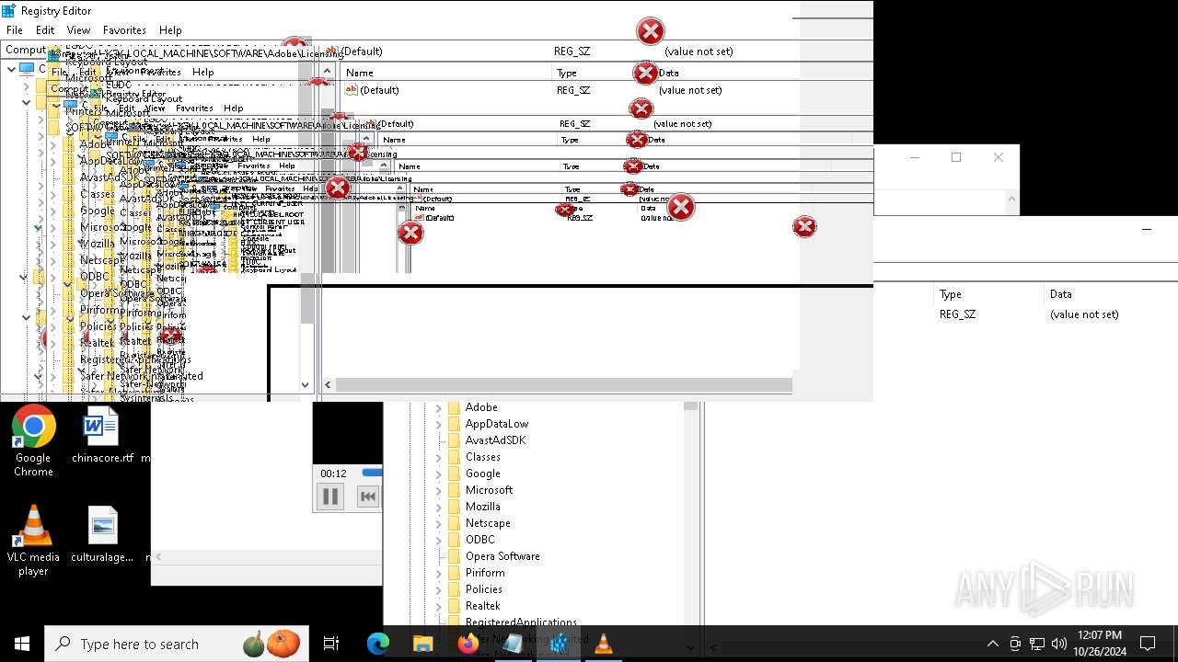Click REG_SZ cell in right background window
The width and height of the screenshot is (1178, 662).
click(x=957, y=314)
